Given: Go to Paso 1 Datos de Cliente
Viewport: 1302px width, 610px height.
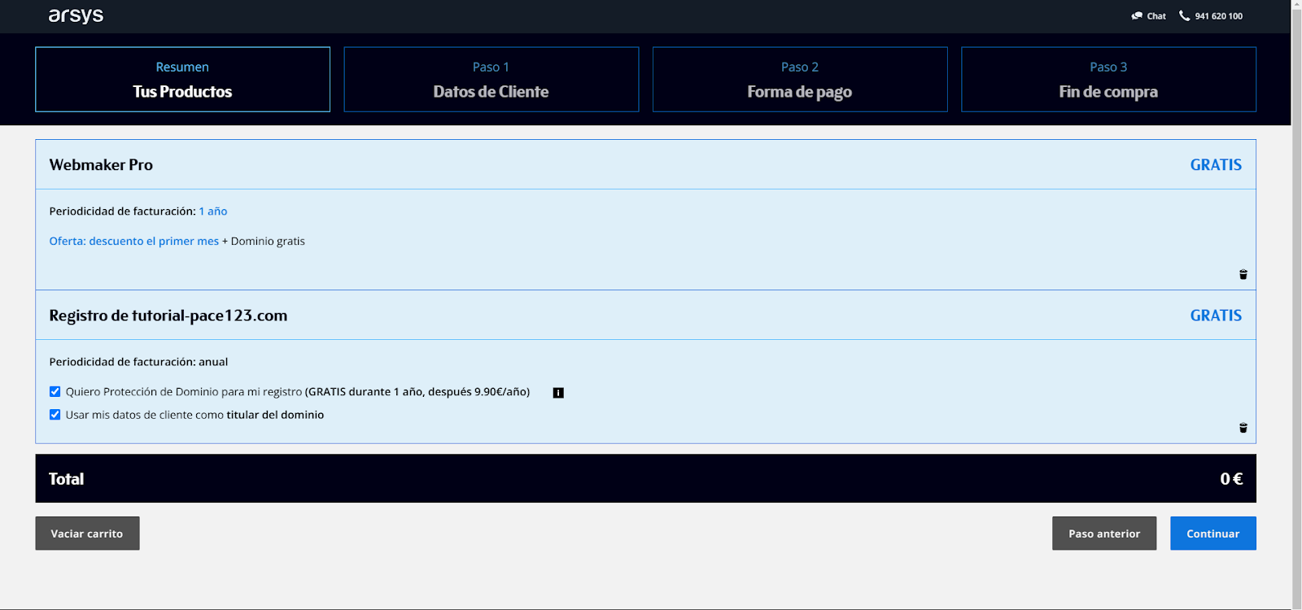Looking at the screenshot, I should pos(491,79).
